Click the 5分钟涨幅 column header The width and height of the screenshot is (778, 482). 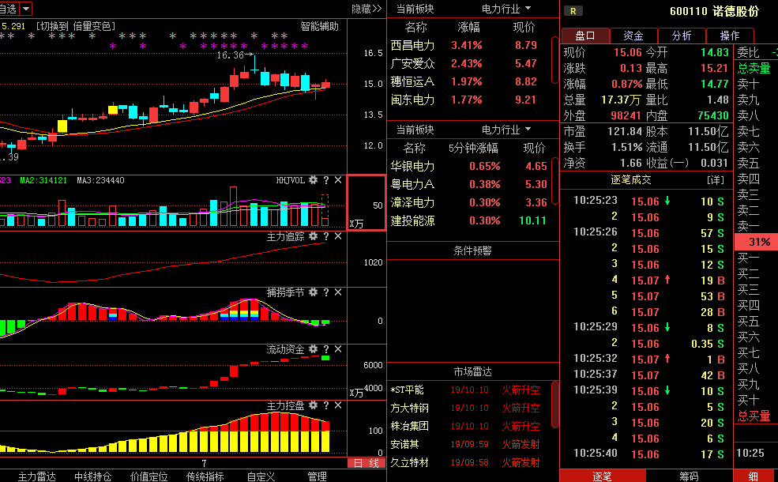[473, 148]
